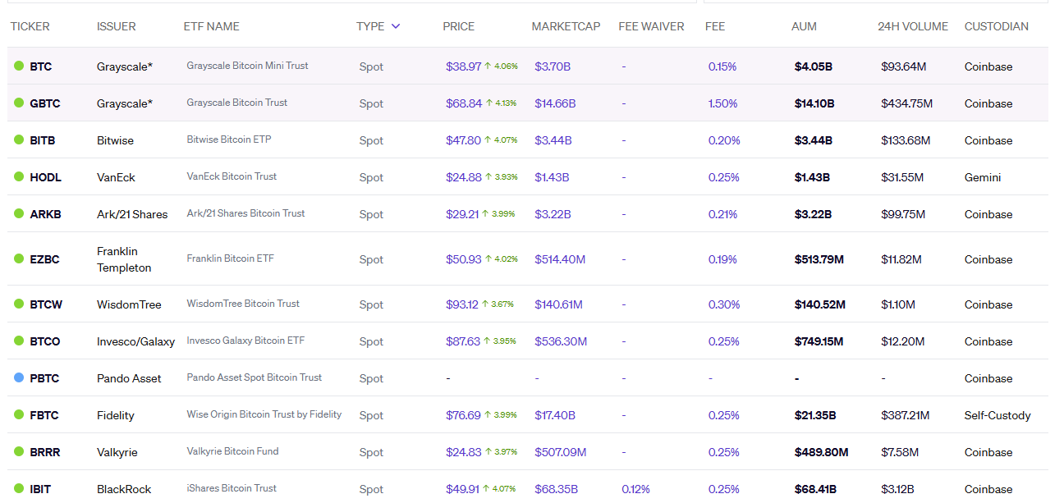Expand the TYPE column sort chevron
Viewport: 1064px width, 503px height.
click(x=396, y=26)
